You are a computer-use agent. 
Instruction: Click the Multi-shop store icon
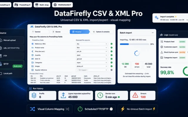tap(37, 5)
